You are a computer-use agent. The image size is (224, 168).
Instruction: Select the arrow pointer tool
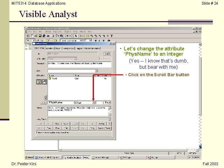(x=76, y=36)
